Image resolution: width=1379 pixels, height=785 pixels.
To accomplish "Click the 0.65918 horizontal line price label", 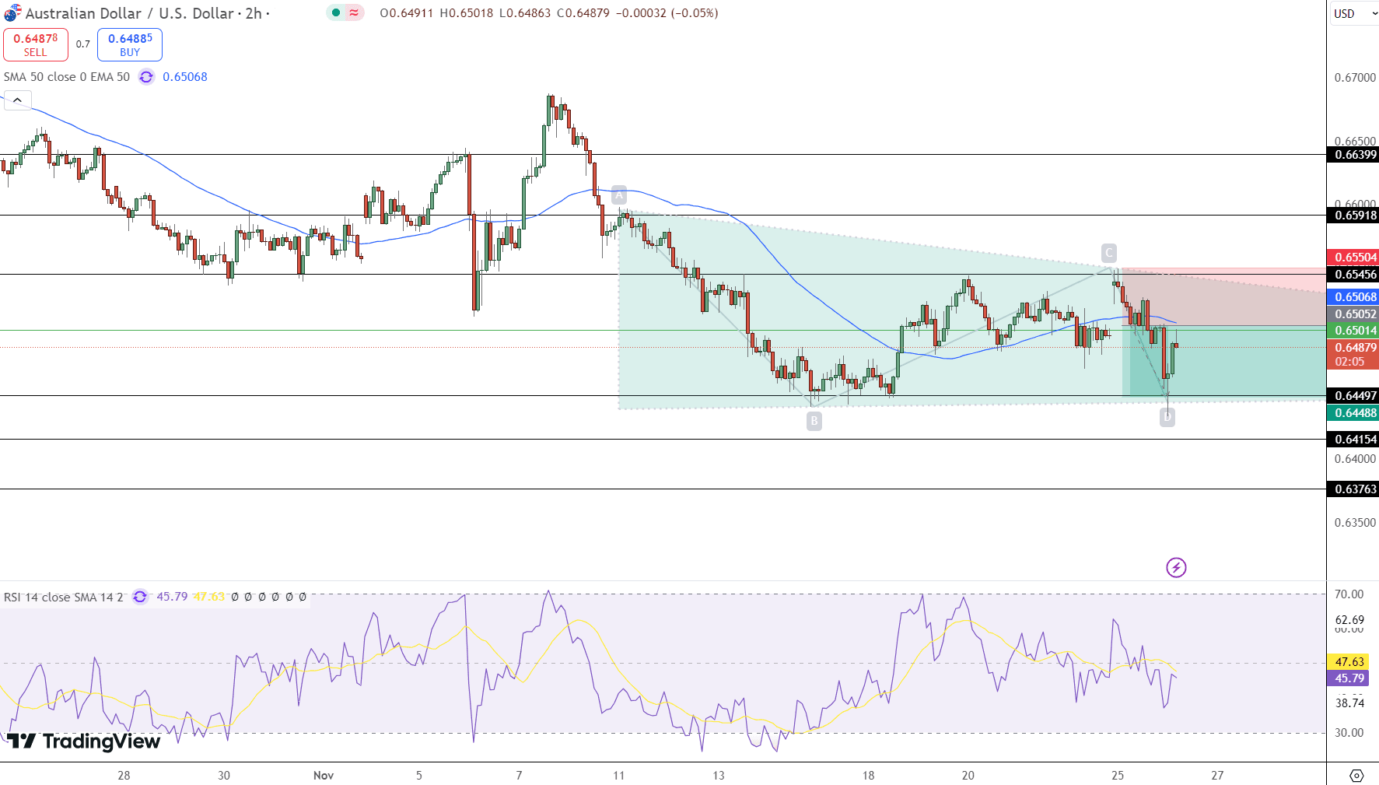I will [x=1352, y=216].
